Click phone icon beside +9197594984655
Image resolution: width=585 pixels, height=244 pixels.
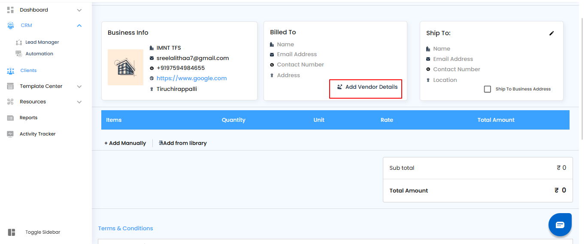coord(152,68)
